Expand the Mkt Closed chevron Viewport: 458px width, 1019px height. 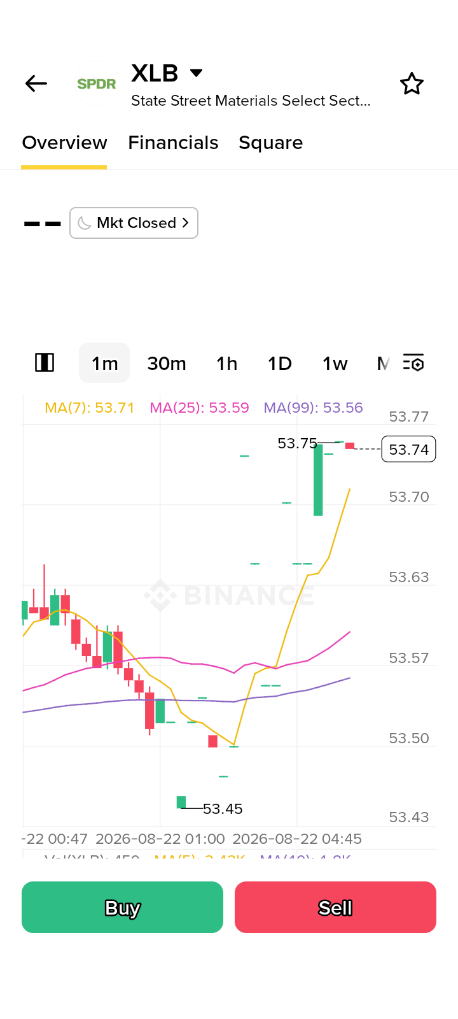[185, 223]
